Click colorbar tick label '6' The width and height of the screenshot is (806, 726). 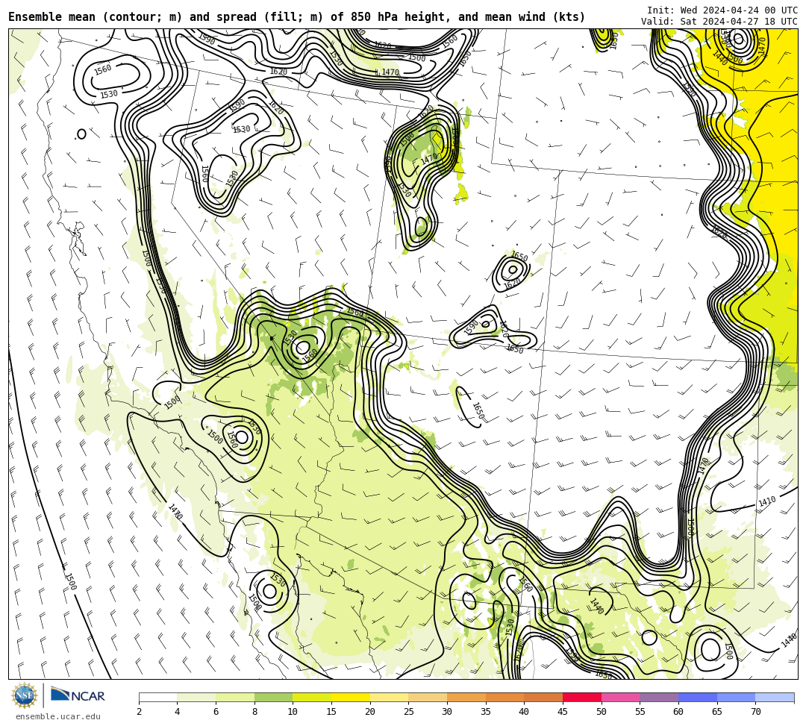click(216, 712)
